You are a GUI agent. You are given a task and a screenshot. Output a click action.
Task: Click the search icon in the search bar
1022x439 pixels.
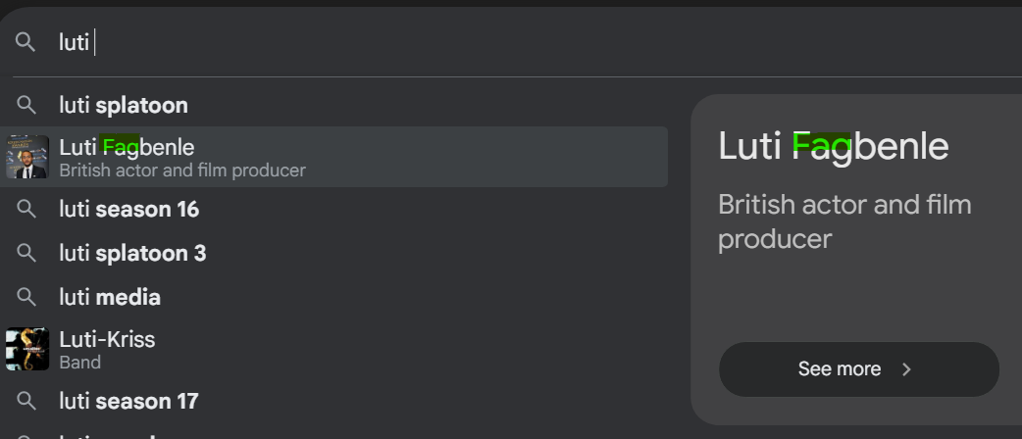click(26, 42)
